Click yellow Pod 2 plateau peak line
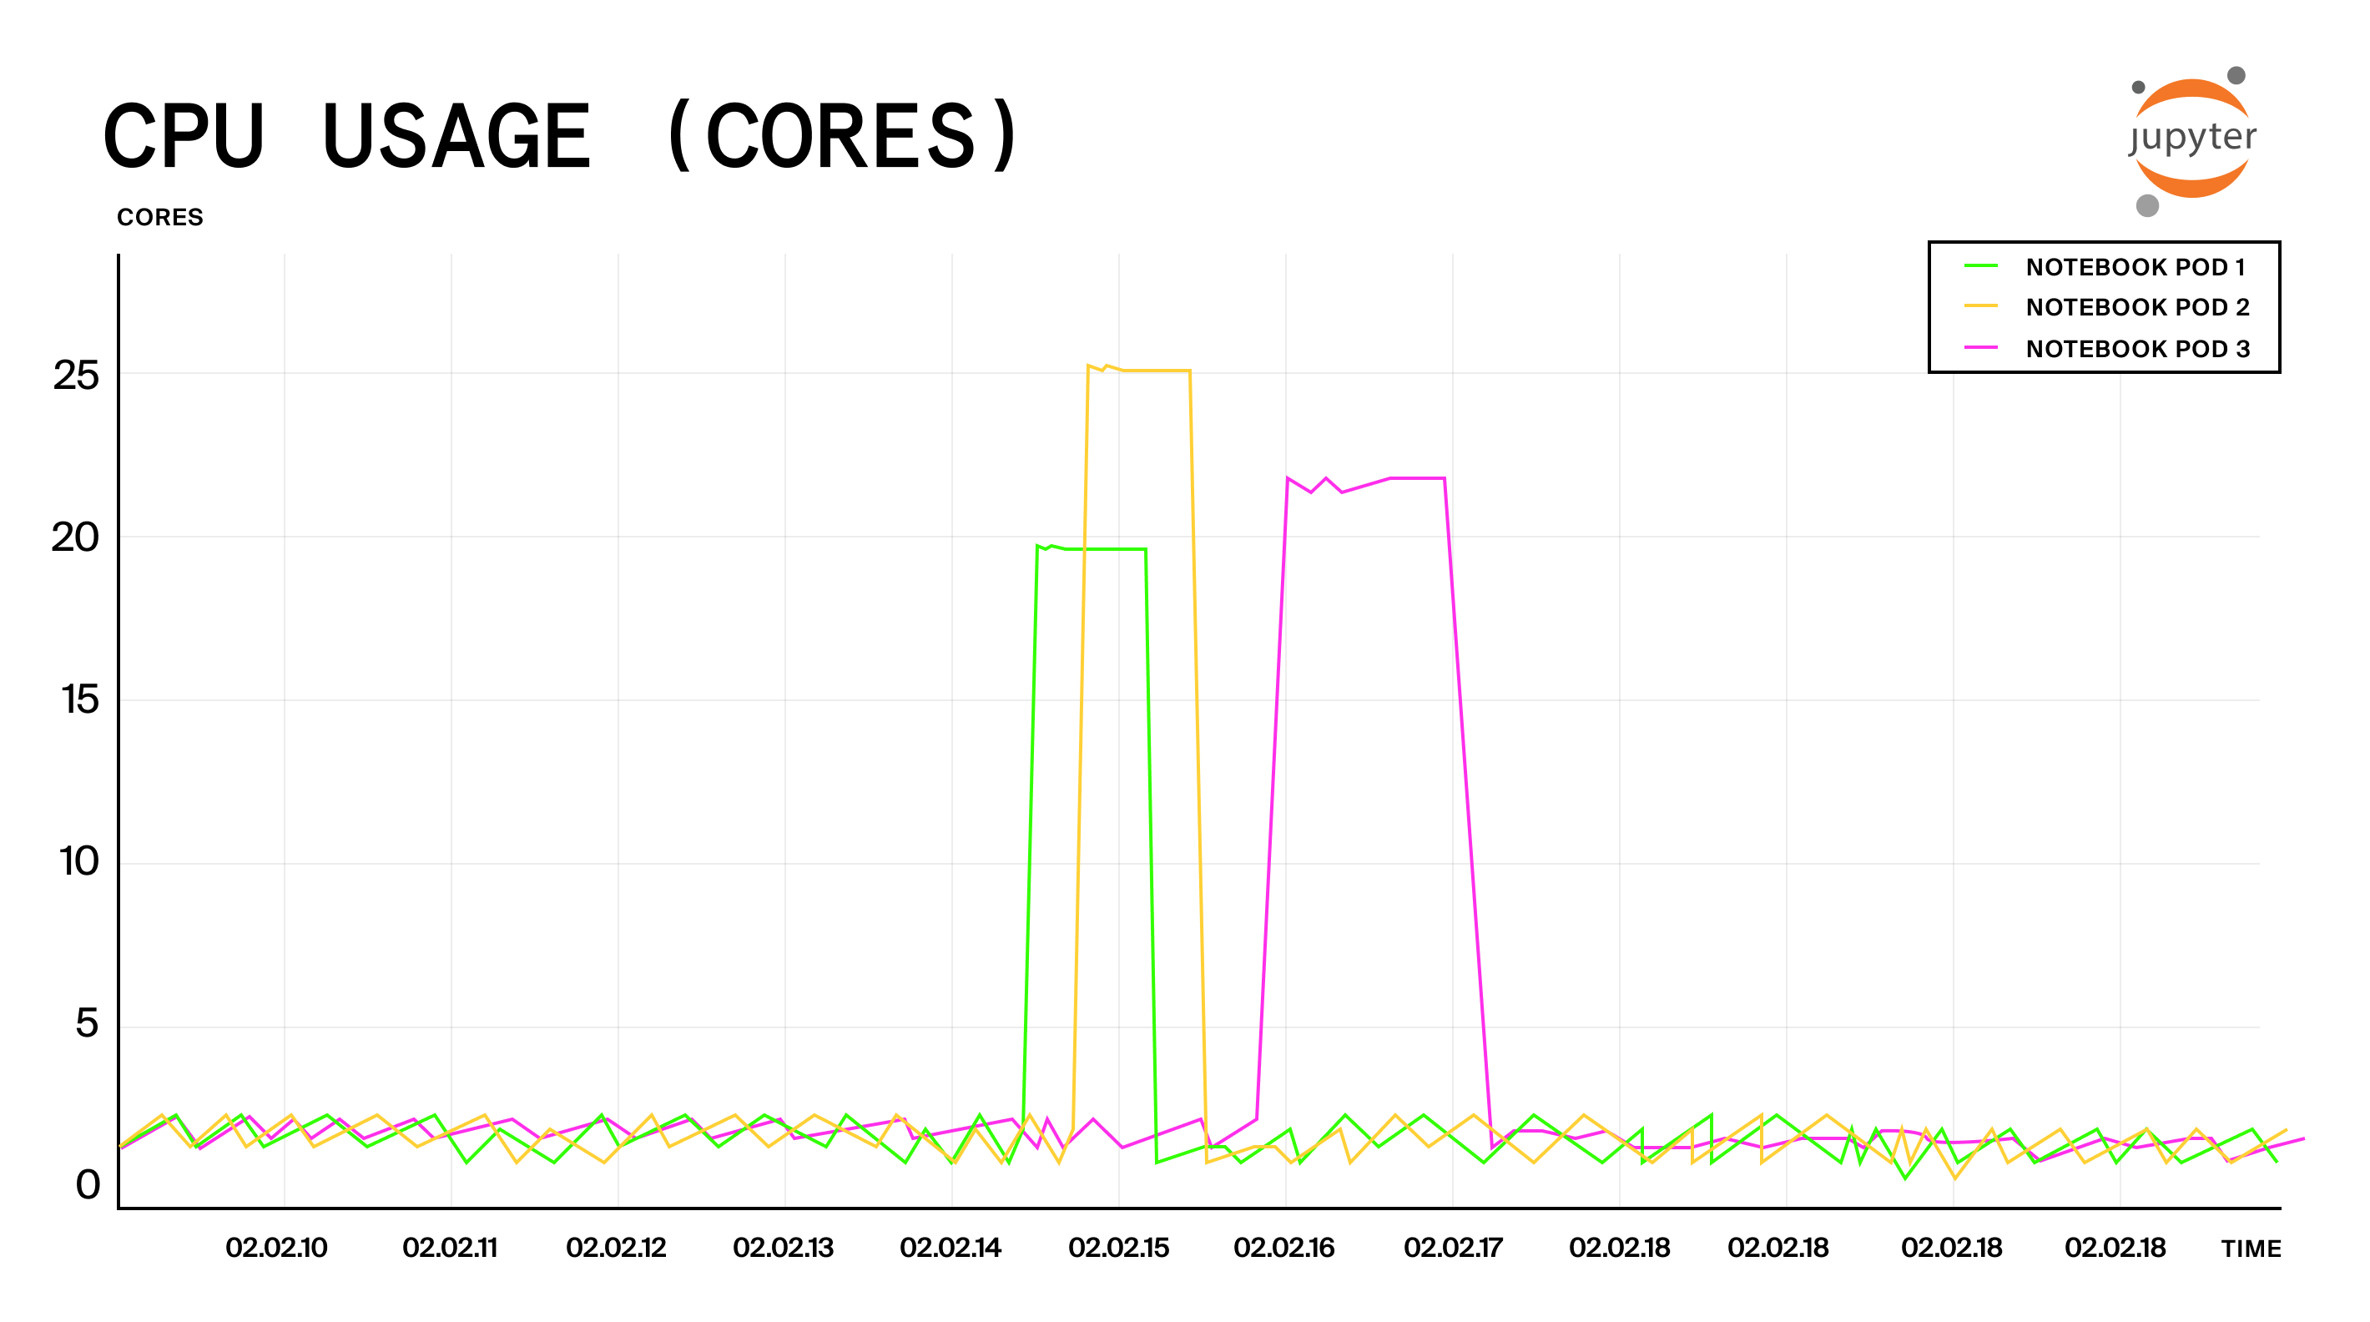 [x=1156, y=371]
